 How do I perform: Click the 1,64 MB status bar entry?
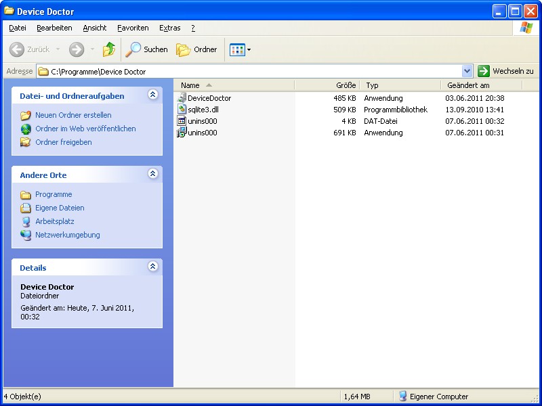coord(357,397)
